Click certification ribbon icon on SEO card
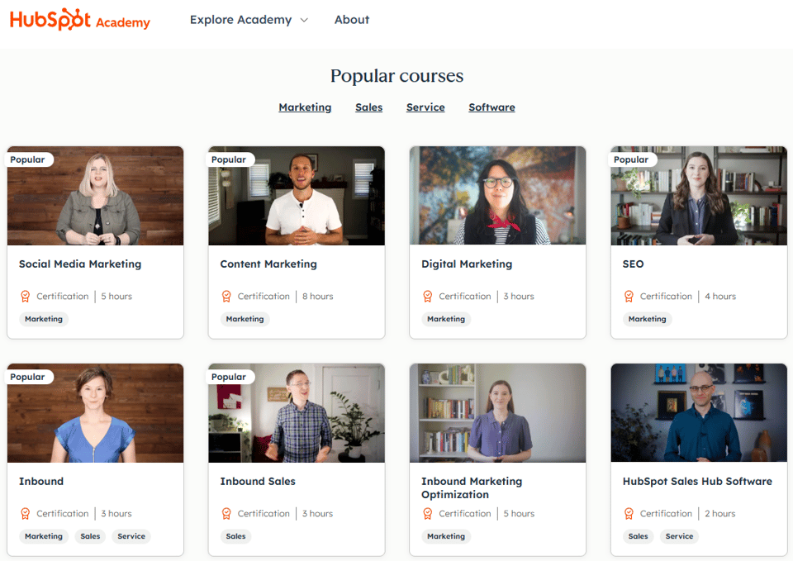 click(x=629, y=297)
